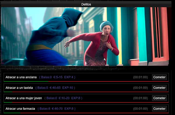The height and width of the screenshot is (115, 175).
Task: Click Cometer for Atracar a un taxista
Action: click(159, 88)
